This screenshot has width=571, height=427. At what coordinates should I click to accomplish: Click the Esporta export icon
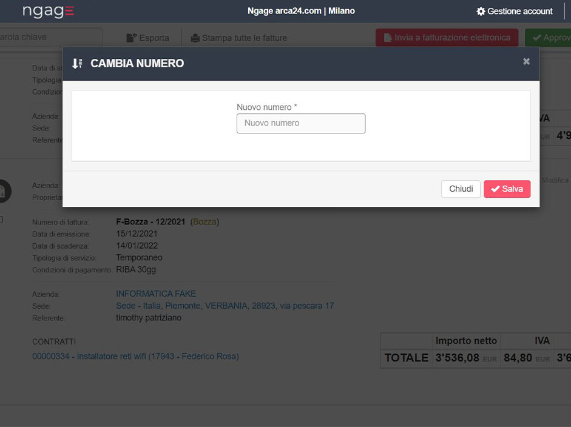click(131, 38)
